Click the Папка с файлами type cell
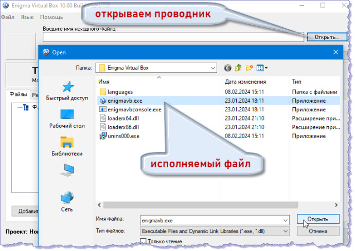The image size is (355, 251). 314,92
